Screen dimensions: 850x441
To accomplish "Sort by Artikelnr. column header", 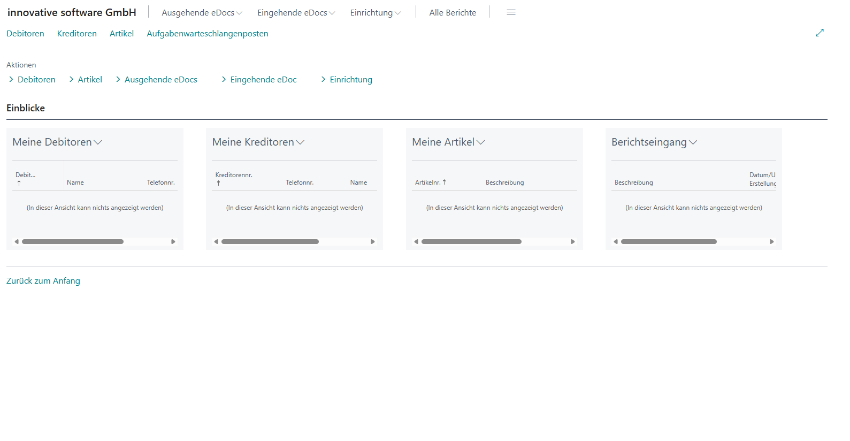I will click(x=428, y=183).
